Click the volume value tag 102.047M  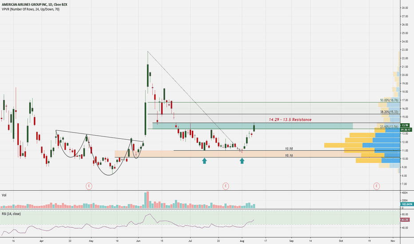point(407,204)
